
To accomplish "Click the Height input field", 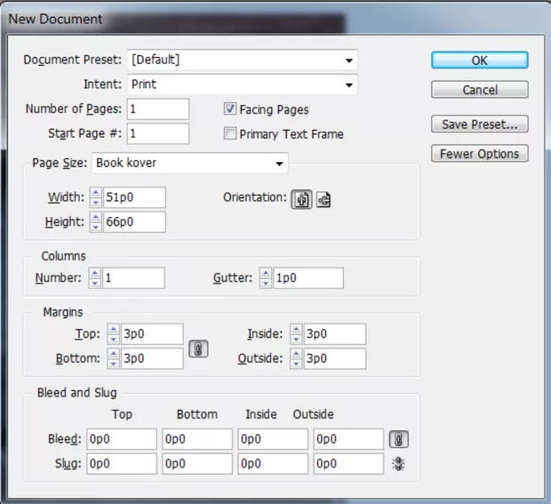I will (134, 221).
